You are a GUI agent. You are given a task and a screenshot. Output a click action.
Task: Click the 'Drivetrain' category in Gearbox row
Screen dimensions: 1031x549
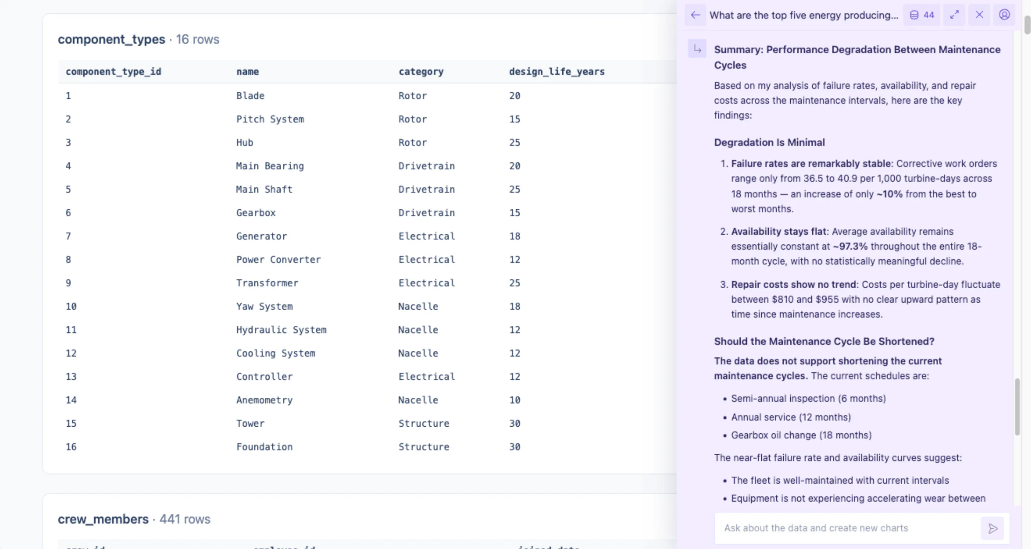[426, 213]
